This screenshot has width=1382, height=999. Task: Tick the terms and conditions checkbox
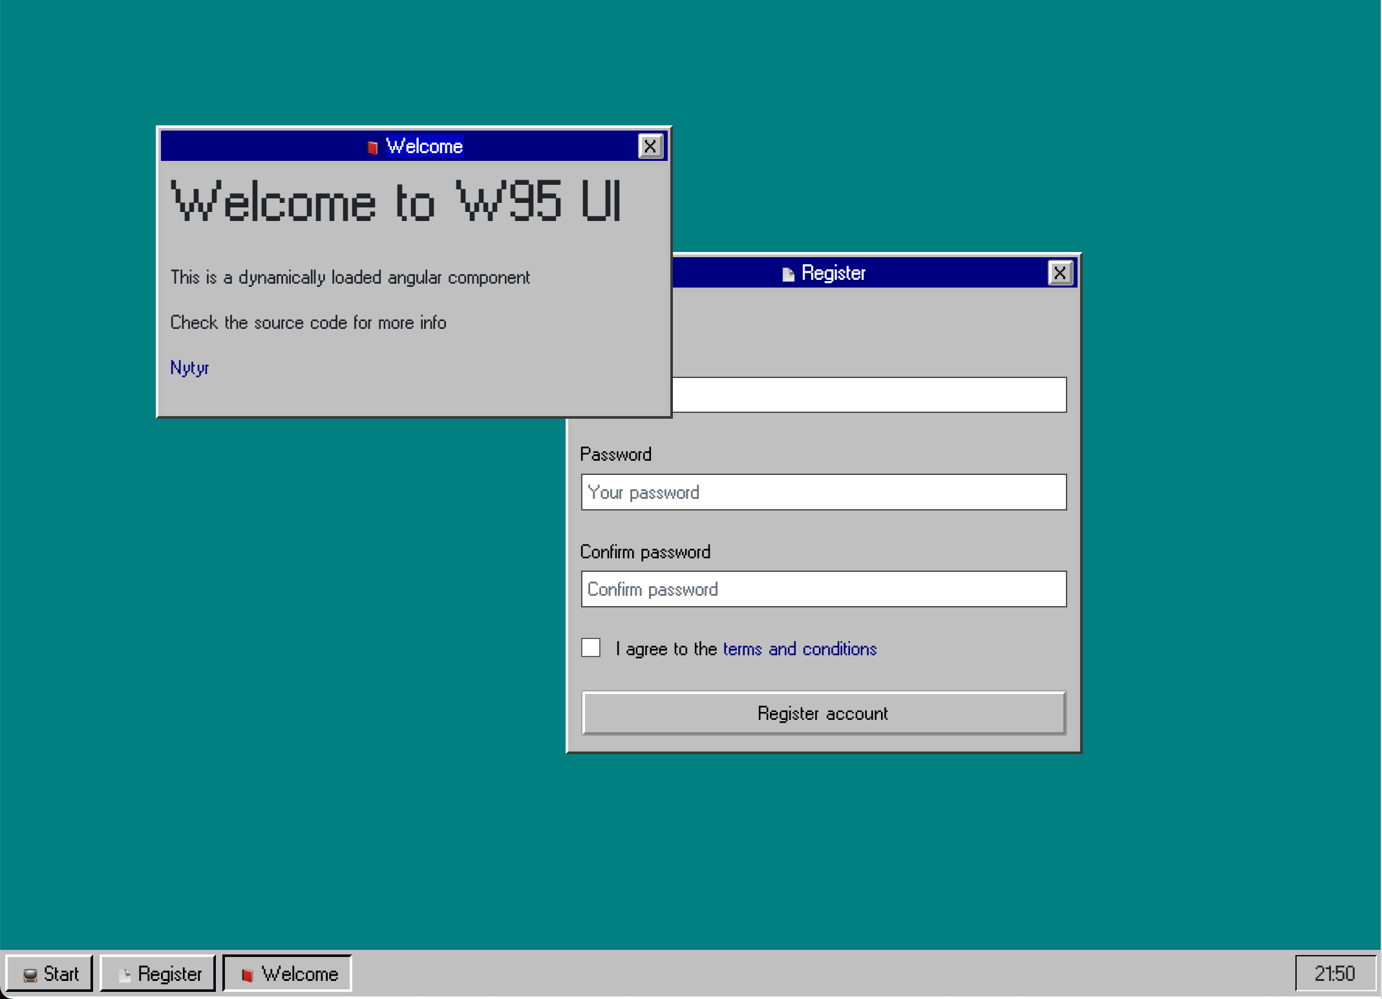tap(591, 647)
